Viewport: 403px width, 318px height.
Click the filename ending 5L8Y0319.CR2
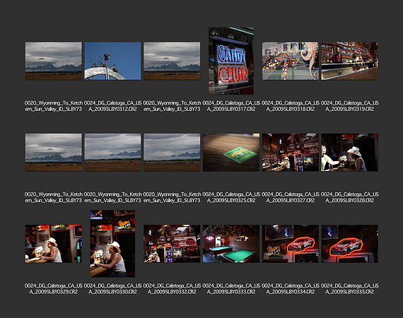click(x=349, y=106)
